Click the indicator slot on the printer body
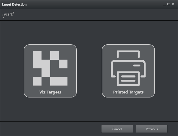The width and height of the screenshot is (178, 136). 137,65
